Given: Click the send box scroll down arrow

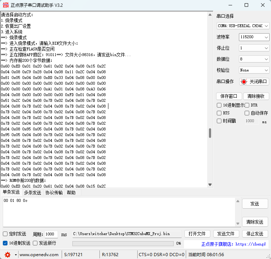Looking at the screenshot, I should (x=238, y=224).
